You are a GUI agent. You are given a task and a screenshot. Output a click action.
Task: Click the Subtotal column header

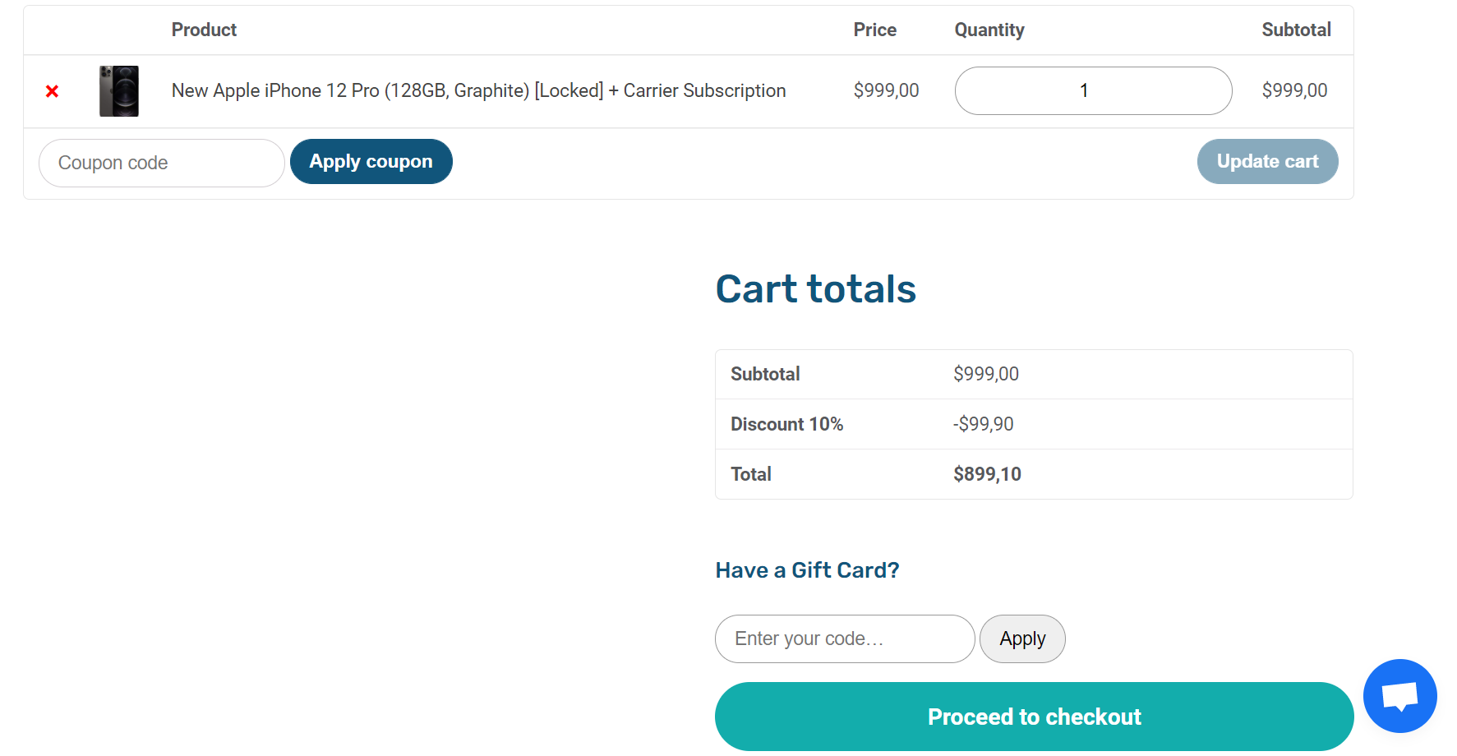click(x=1296, y=30)
